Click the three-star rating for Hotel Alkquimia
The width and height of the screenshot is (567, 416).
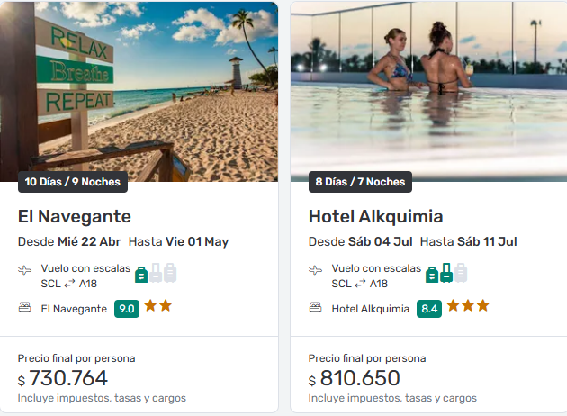[x=468, y=306]
